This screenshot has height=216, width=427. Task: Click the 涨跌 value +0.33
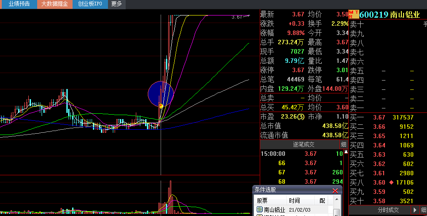(x=296, y=24)
